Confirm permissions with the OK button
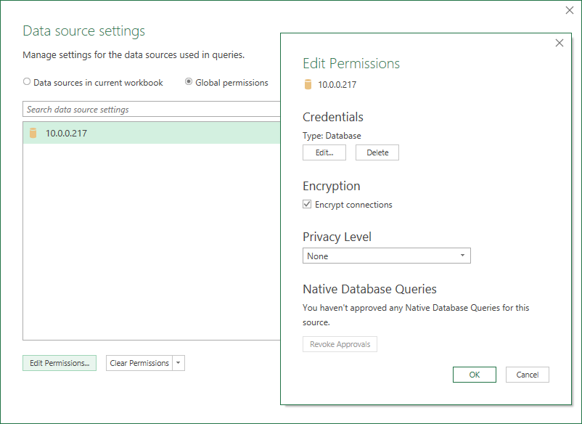The width and height of the screenshot is (582, 424). coord(474,375)
